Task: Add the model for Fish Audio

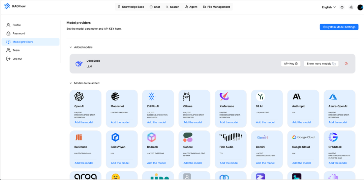Action: click(x=229, y=163)
